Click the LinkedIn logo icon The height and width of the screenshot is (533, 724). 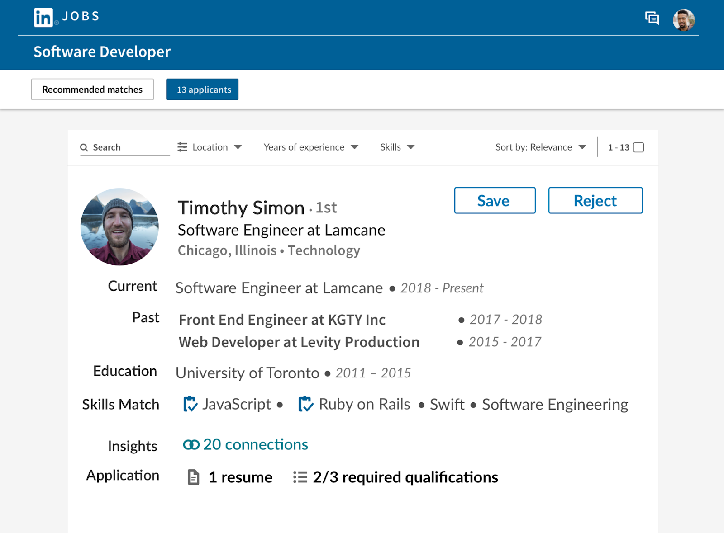(x=43, y=18)
